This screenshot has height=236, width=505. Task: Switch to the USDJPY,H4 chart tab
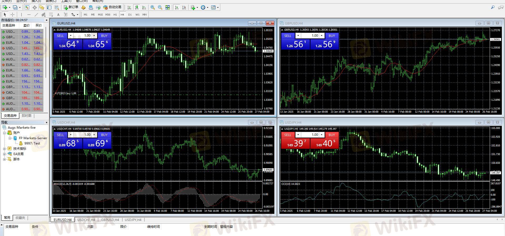[x=133, y=220]
